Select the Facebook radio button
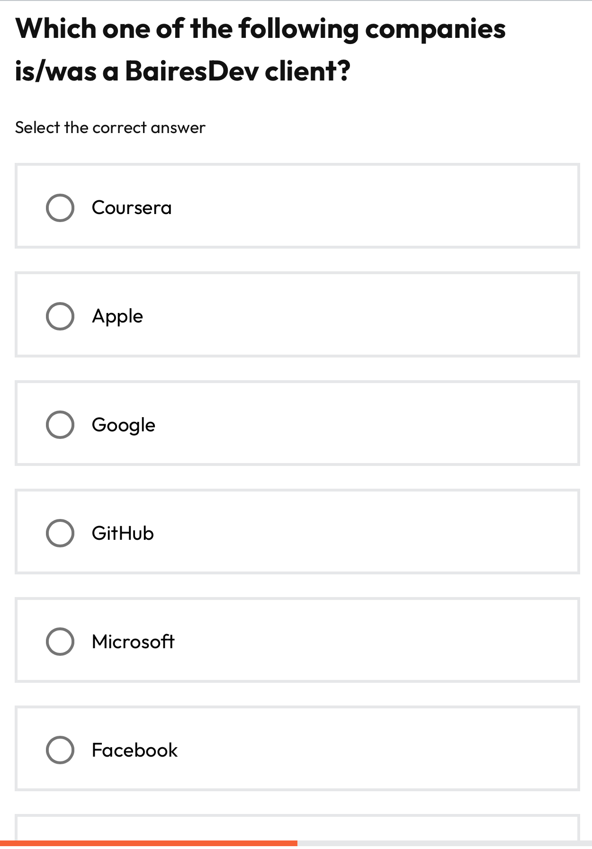The height and width of the screenshot is (849, 592). tap(60, 750)
